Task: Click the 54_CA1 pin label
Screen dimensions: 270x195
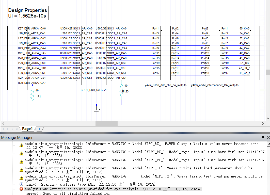Action: (244, 33)
